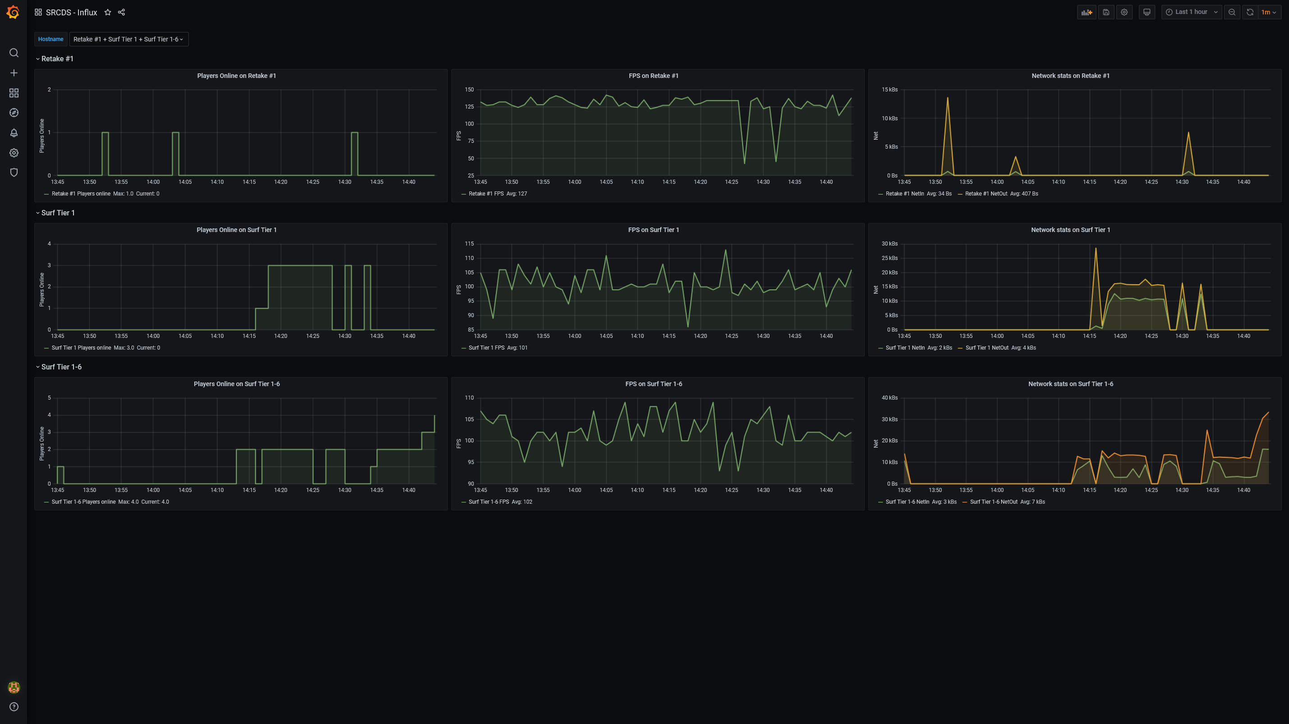Screen dimensions: 1289x724
Task: Toggle Surf Tier 1-6 FPS legend entry
Action: click(488, 502)
